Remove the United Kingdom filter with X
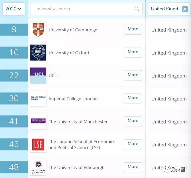The image size is (191, 178). [185, 9]
